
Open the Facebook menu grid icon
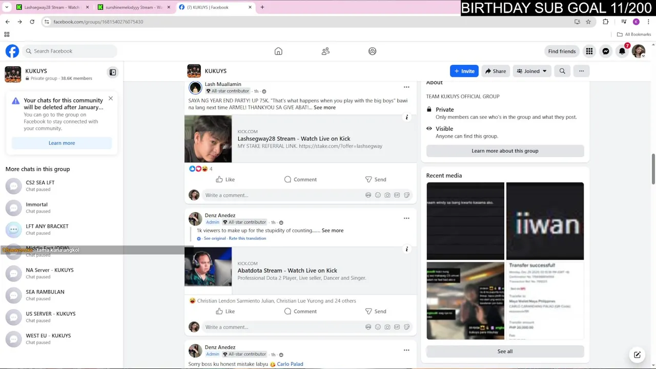(589, 51)
